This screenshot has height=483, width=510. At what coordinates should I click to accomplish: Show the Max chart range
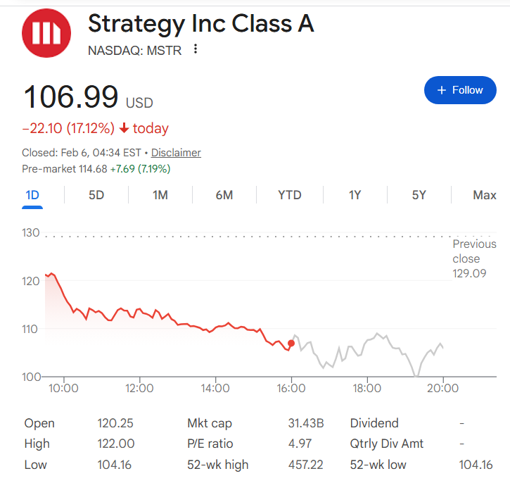pyautogui.click(x=484, y=195)
